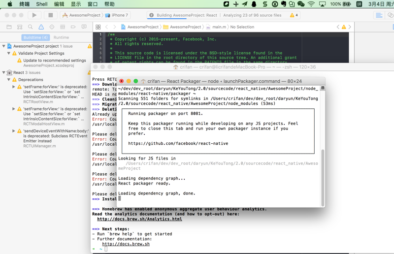Switch issue filter to Runtime

(x=61, y=37)
